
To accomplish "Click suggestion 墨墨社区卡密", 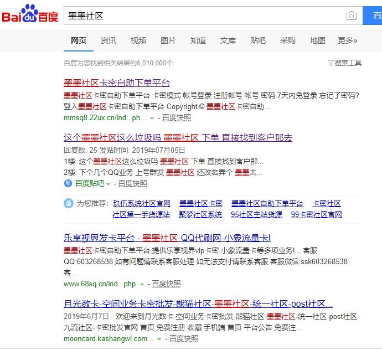I will [x=201, y=203].
